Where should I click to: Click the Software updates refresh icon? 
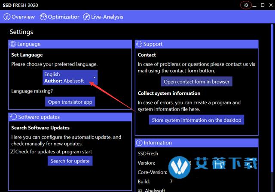coord(13,117)
